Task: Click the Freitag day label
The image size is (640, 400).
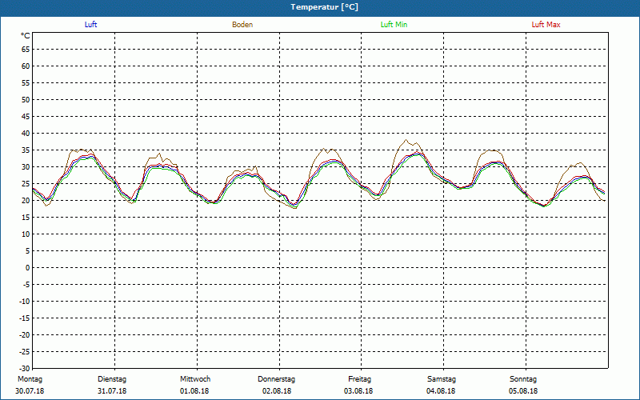Action: pos(359,379)
